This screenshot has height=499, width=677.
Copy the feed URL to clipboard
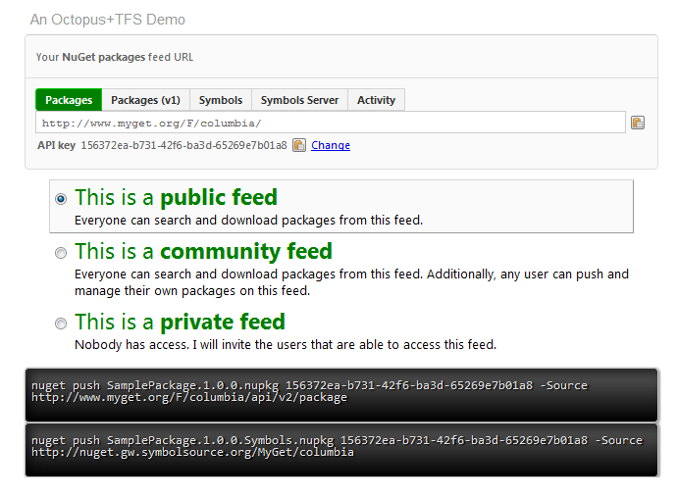point(638,123)
